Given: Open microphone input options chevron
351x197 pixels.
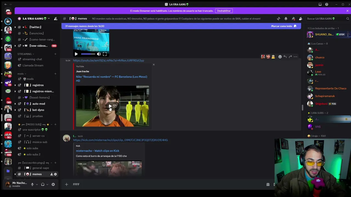Looking at the screenshot, I should point(37,184).
